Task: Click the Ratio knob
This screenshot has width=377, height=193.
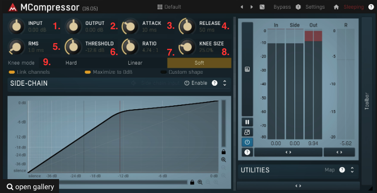Action: click(x=130, y=47)
